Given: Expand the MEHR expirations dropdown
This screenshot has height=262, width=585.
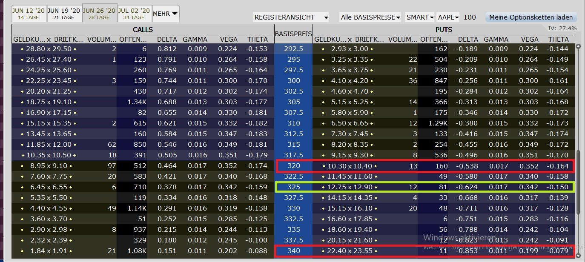Looking at the screenshot, I should pyautogui.click(x=166, y=14).
